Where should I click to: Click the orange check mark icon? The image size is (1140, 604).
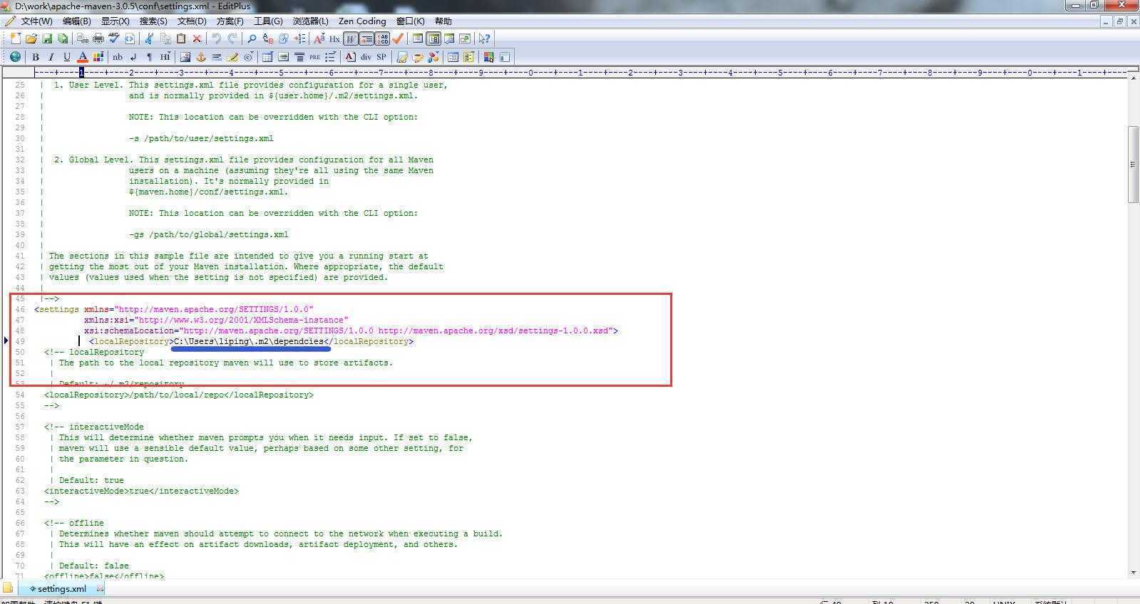(x=398, y=38)
